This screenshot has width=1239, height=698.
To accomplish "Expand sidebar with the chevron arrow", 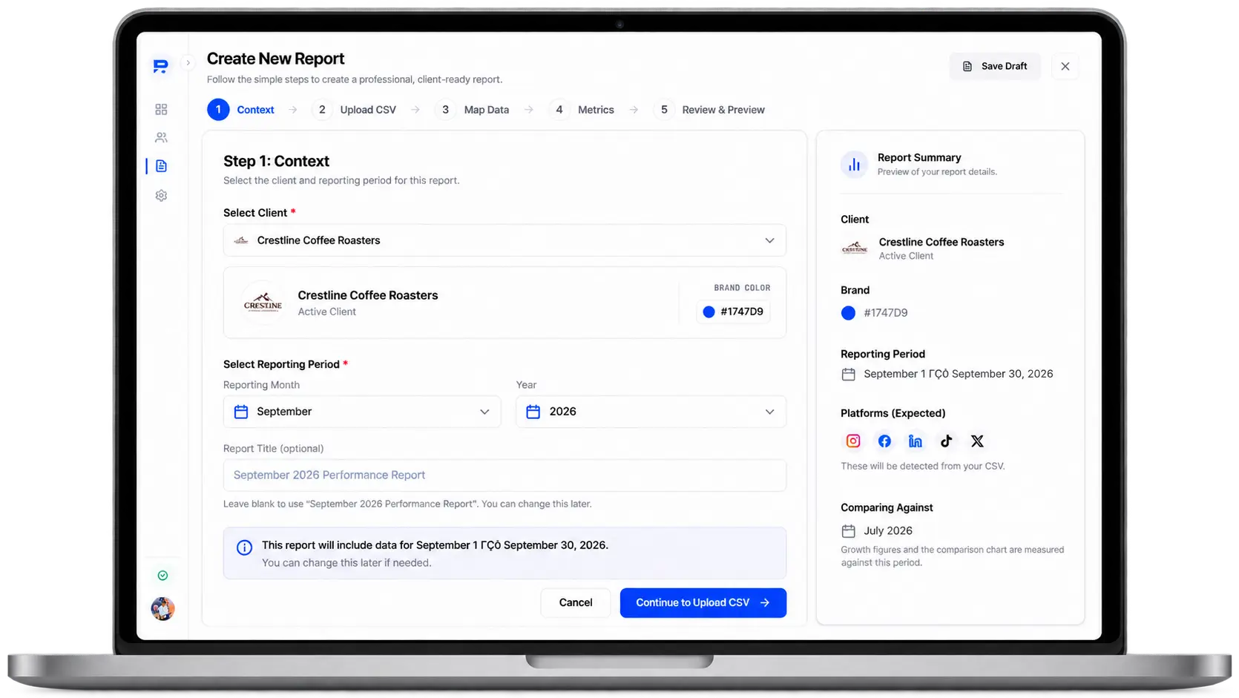I will click(x=188, y=63).
